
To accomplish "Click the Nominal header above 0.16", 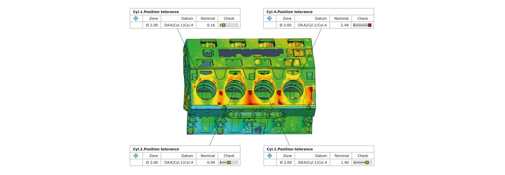I will click(x=208, y=19).
